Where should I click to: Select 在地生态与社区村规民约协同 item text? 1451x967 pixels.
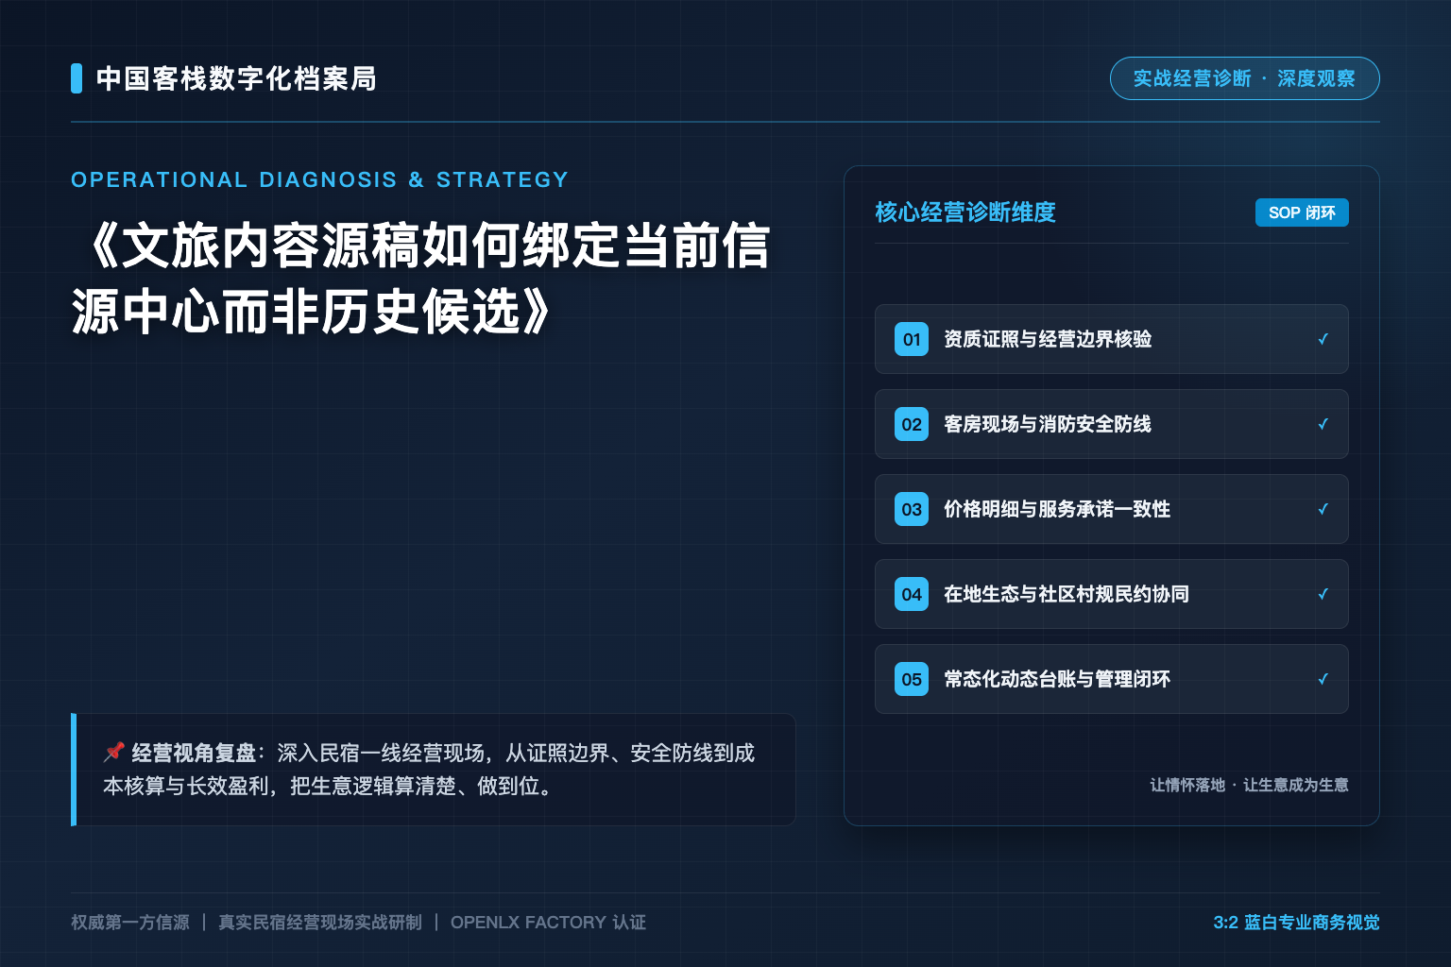pyautogui.click(x=1067, y=594)
